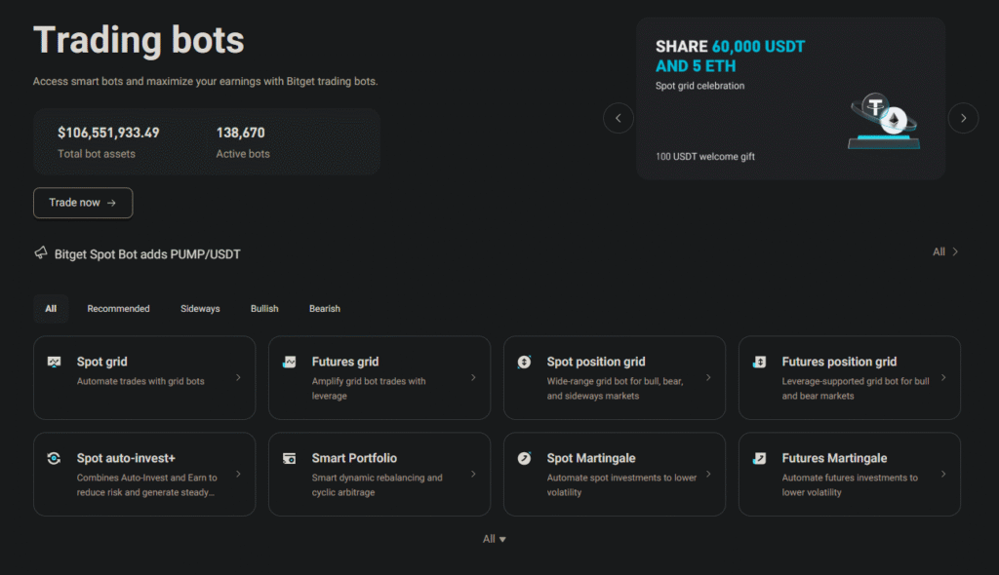
Task: Click 'Smart dynamic rebalancing' description
Action: pyautogui.click(x=378, y=484)
